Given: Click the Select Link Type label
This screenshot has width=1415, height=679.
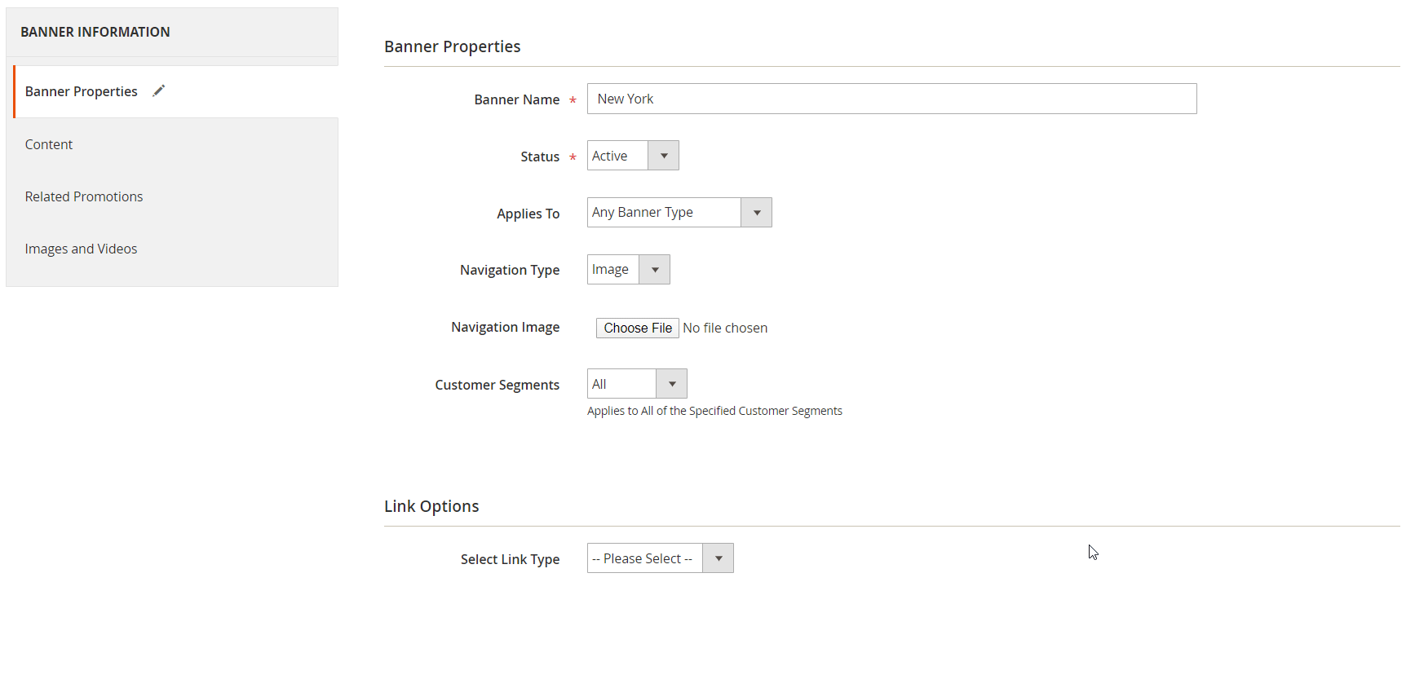Looking at the screenshot, I should 511,559.
